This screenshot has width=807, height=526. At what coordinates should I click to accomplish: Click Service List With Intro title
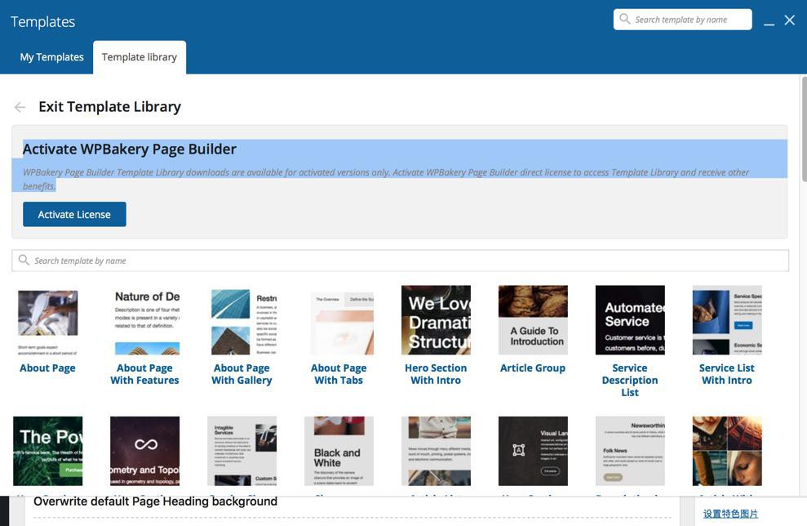727,374
